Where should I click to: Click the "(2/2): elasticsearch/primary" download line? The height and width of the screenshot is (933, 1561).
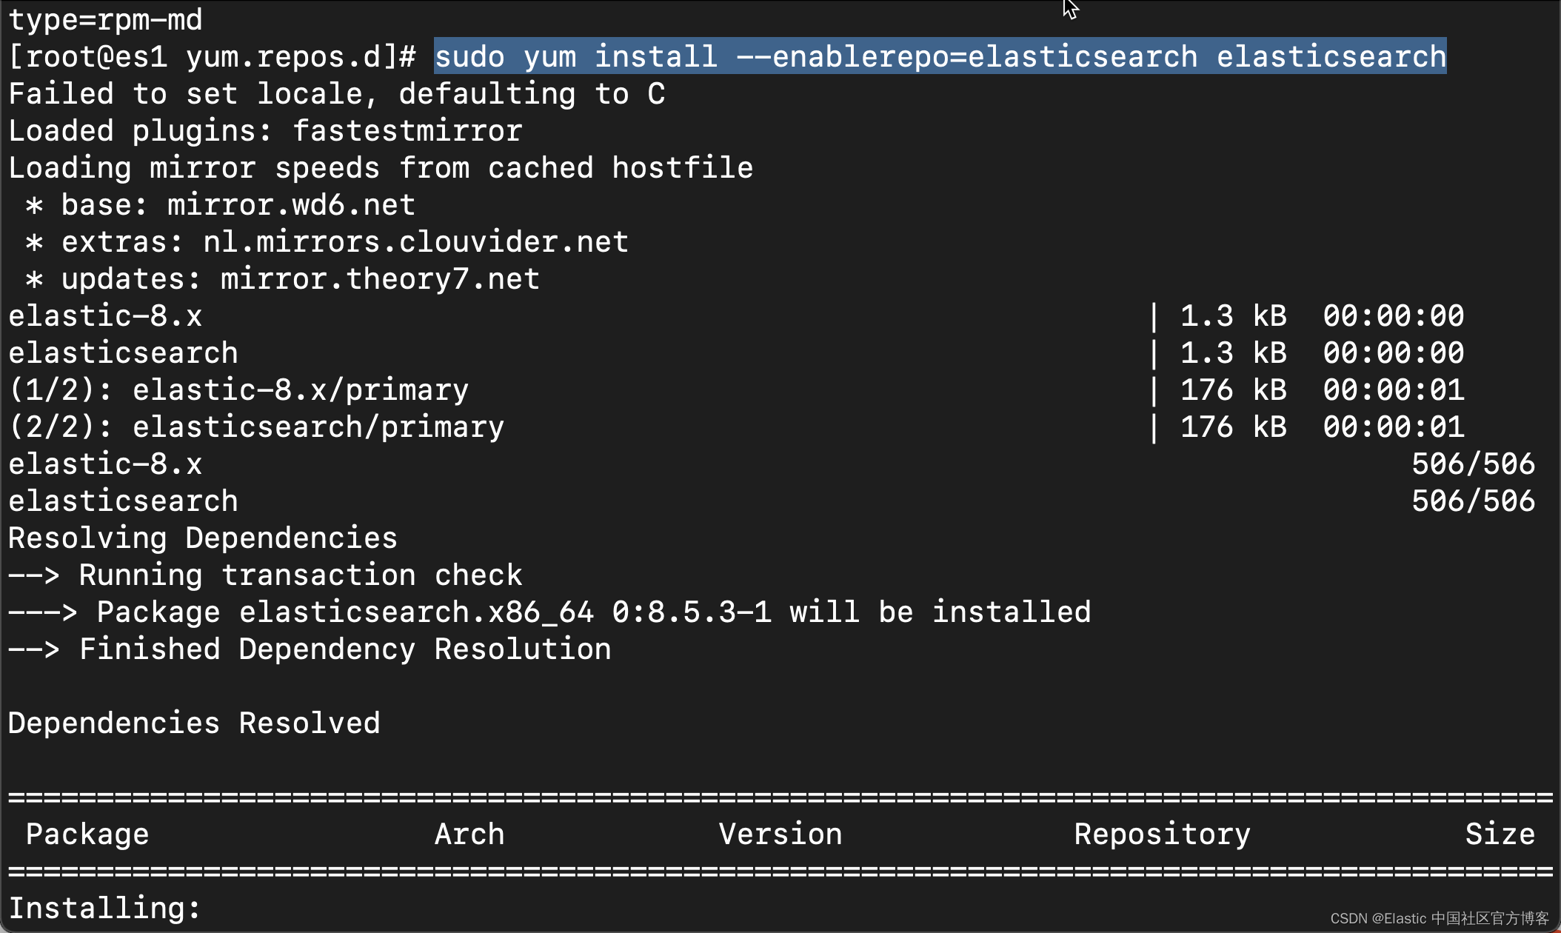click(x=256, y=427)
